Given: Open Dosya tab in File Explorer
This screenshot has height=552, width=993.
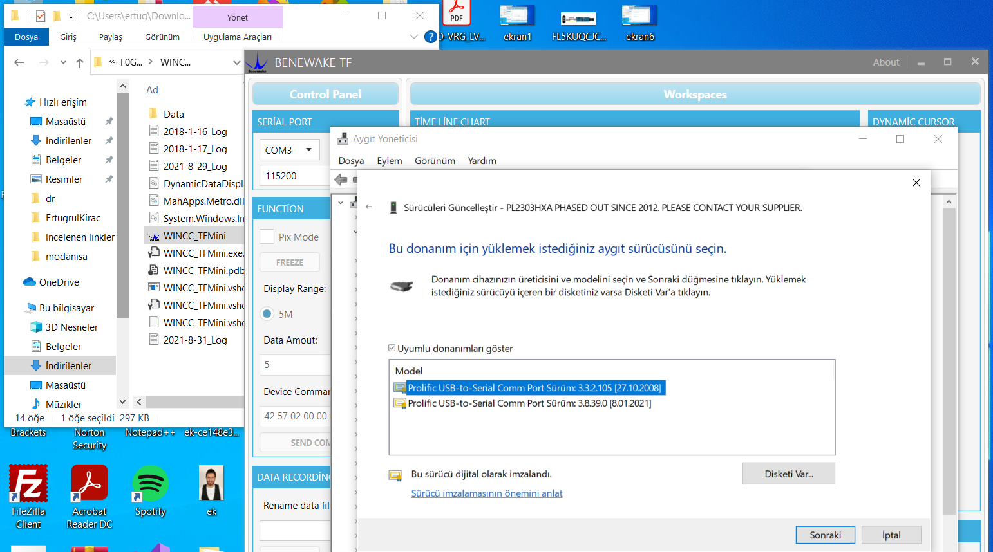Looking at the screenshot, I should 26,37.
